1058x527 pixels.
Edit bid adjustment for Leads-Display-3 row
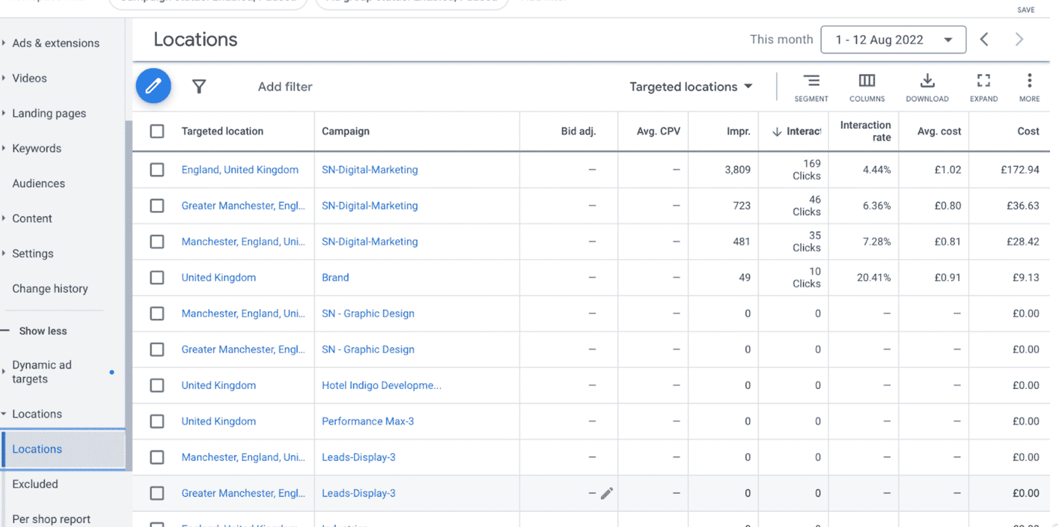pyautogui.click(x=606, y=493)
